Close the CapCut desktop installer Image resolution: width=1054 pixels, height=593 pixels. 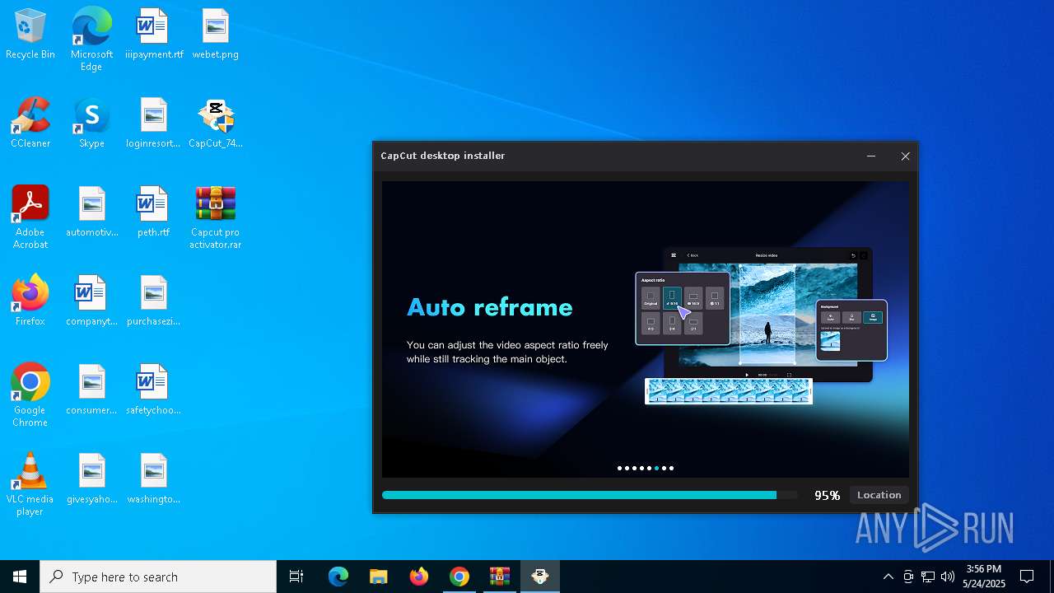coord(905,156)
